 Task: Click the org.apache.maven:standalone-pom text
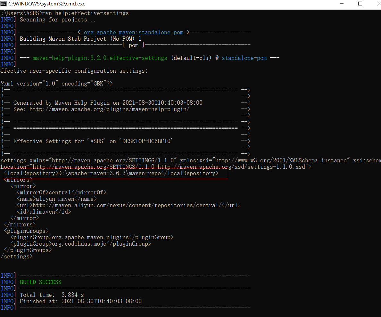pyautogui.click(x=133, y=32)
